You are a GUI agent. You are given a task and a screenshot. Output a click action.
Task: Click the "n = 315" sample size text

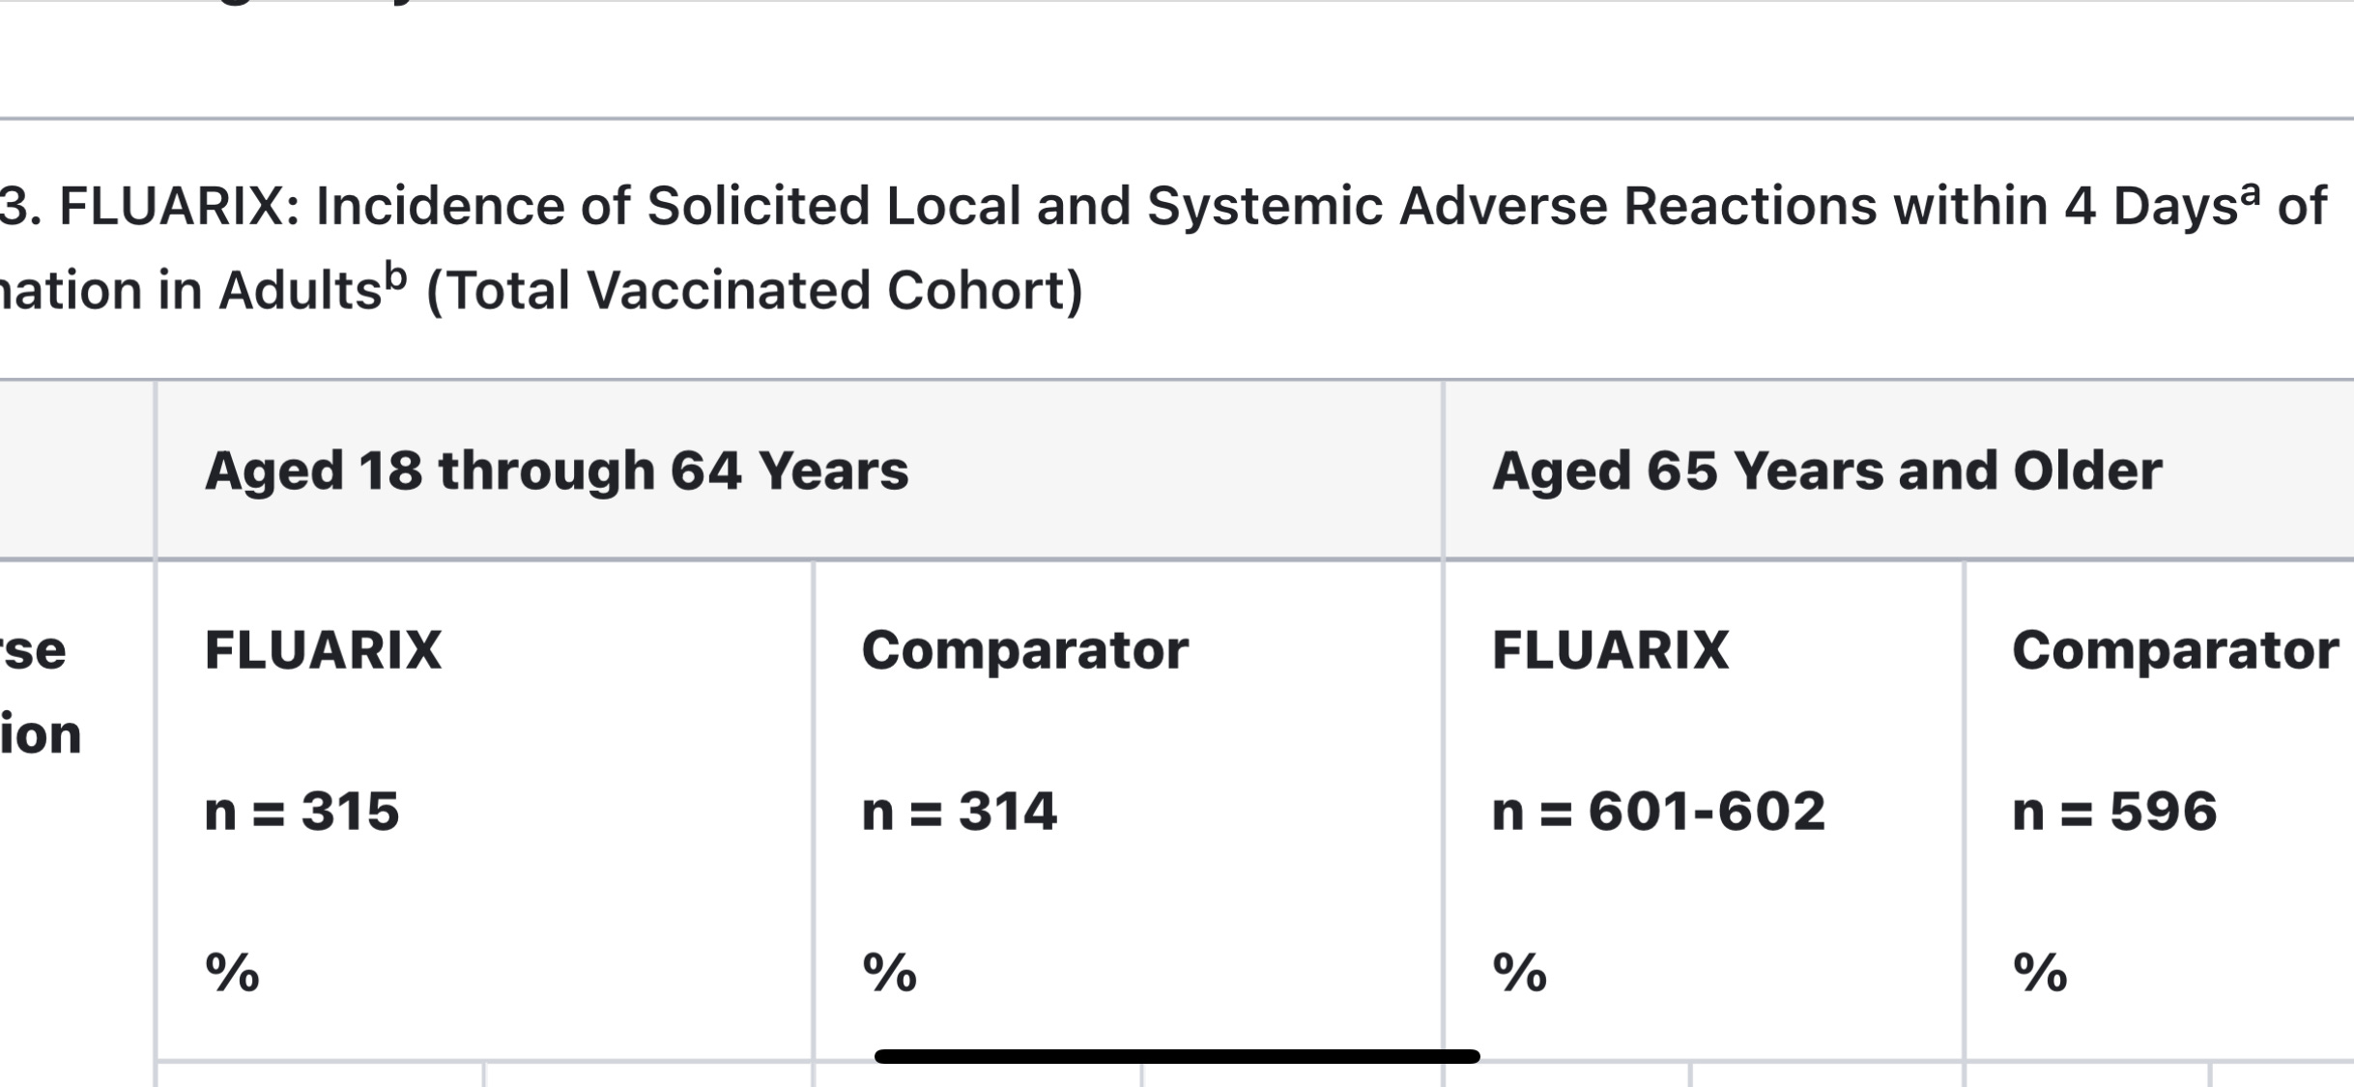tap(301, 811)
